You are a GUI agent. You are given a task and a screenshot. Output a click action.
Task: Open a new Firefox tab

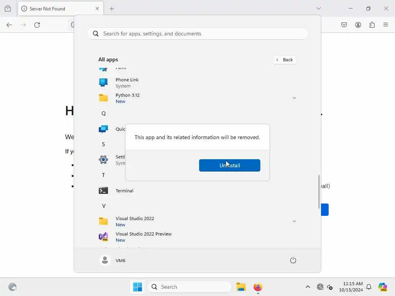(112, 8)
